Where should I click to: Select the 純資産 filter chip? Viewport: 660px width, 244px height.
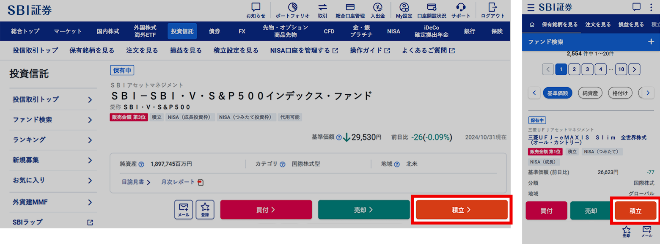pos(590,93)
